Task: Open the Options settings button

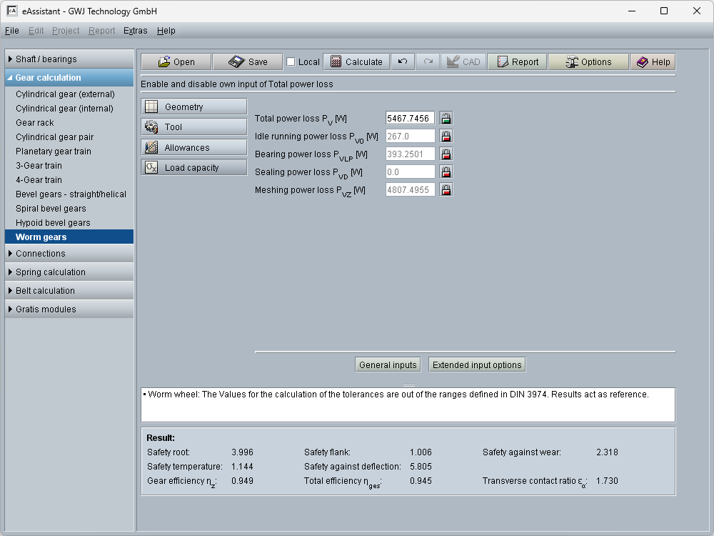Action: point(588,62)
